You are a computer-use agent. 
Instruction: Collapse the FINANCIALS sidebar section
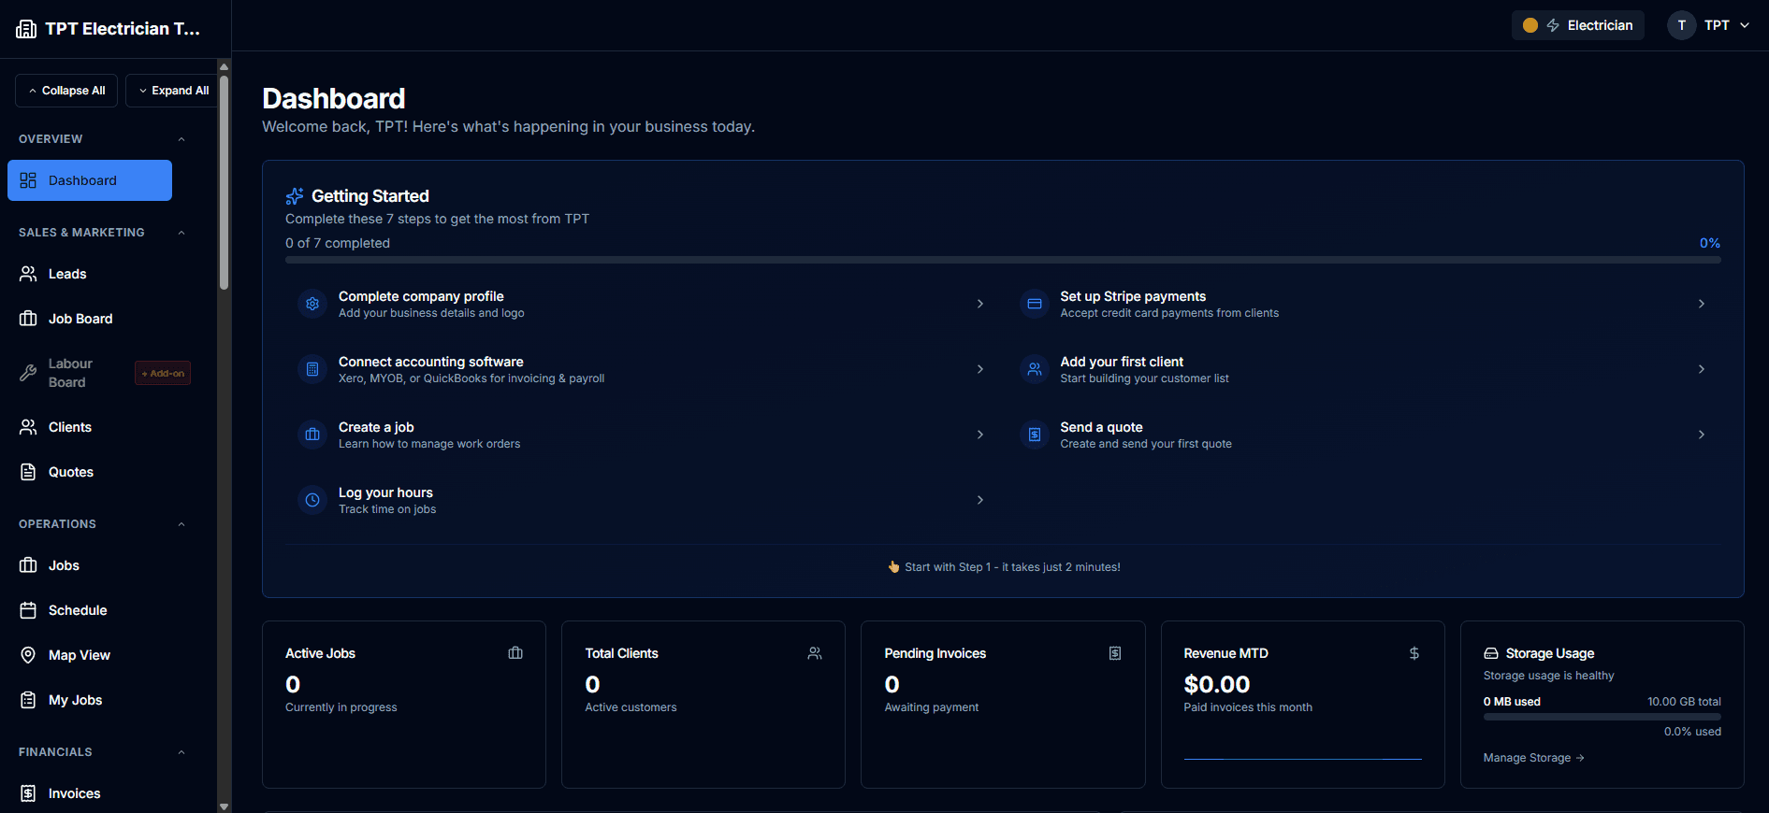(181, 752)
